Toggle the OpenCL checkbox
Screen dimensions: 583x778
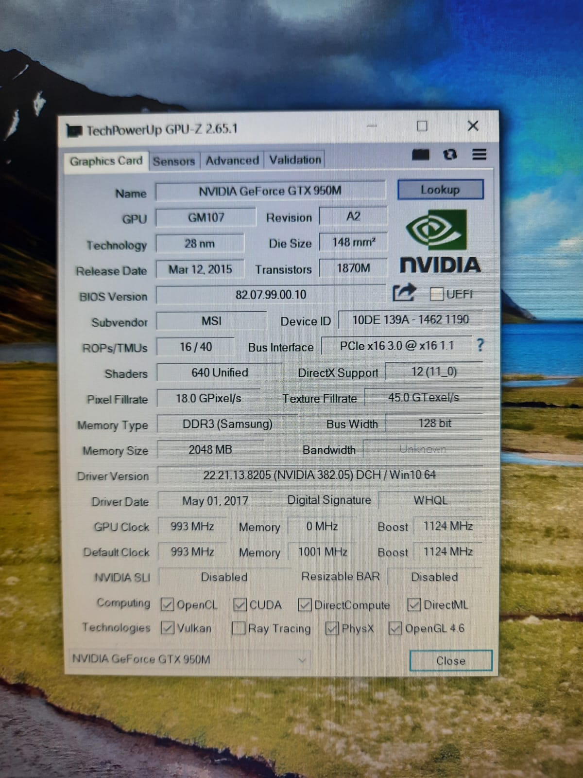pyautogui.click(x=167, y=604)
